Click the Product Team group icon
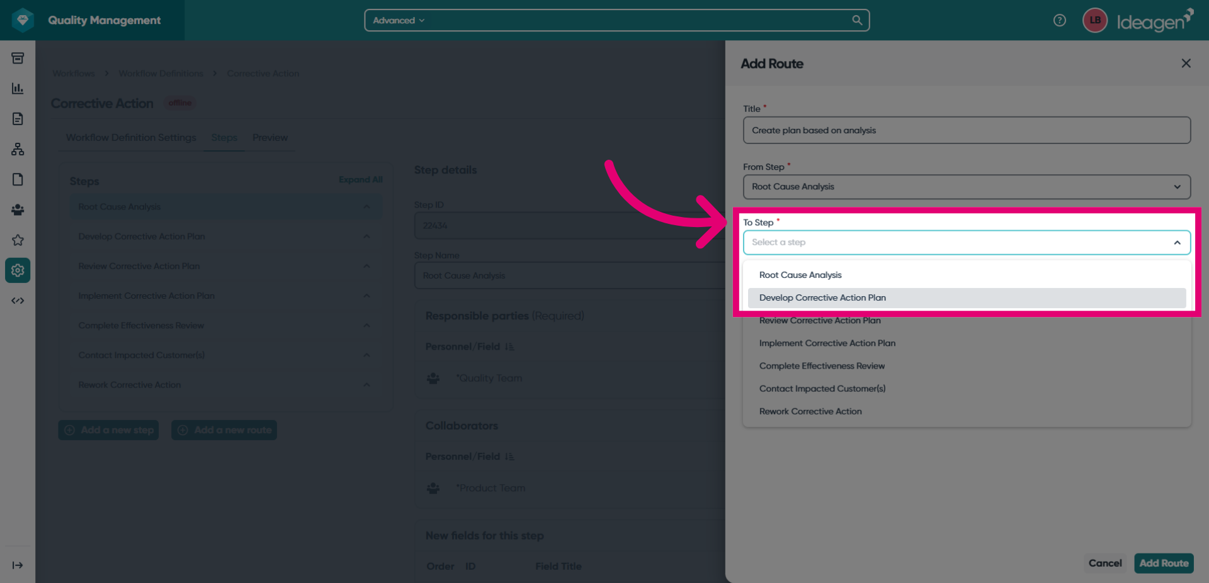 click(x=433, y=488)
